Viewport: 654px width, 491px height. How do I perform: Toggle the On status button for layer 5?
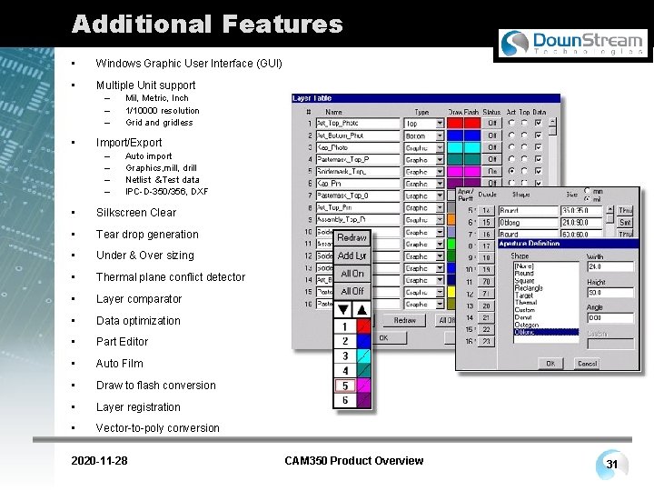click(x=492, y=171)
